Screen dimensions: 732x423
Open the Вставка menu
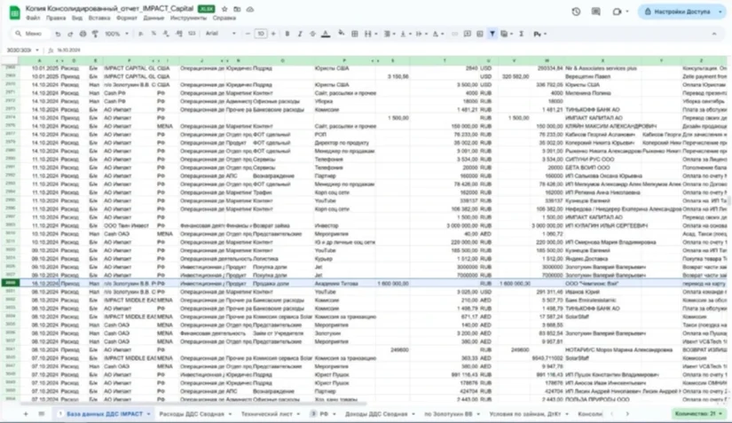[x=99, y=19]
